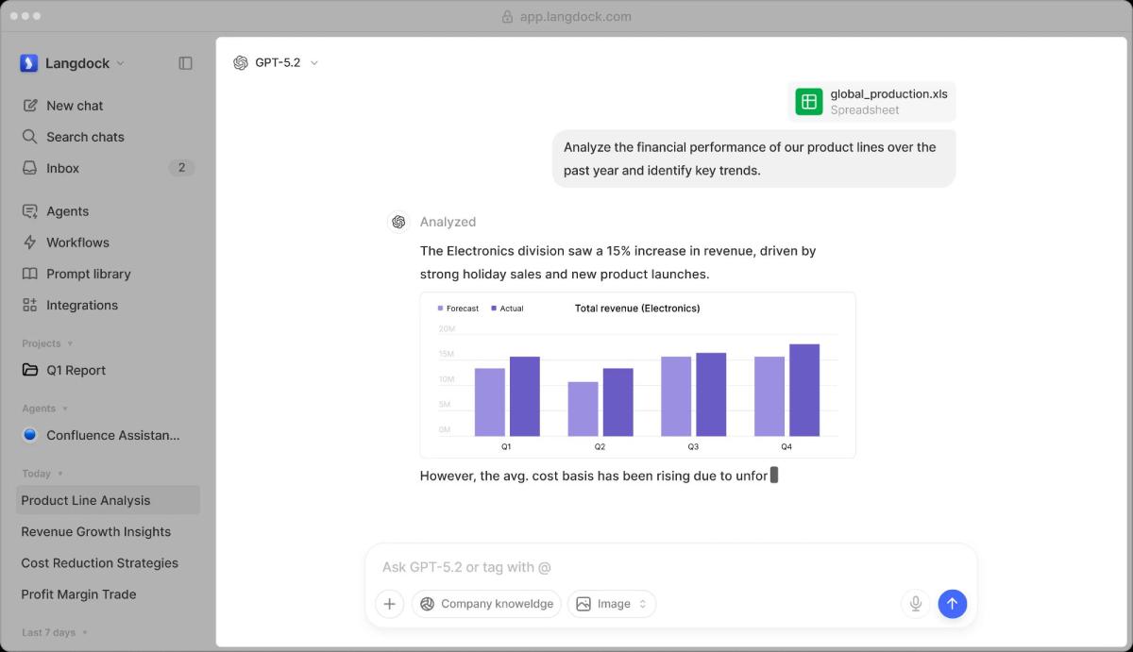
Task: Toggle the Company knowledge option
Action: (x=486, y=604)
